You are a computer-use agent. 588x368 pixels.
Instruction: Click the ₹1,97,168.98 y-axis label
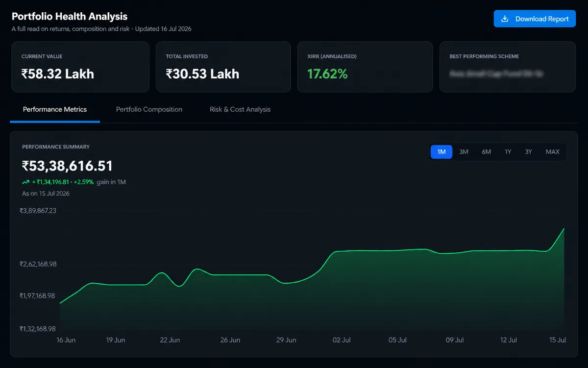click(37, 296)
